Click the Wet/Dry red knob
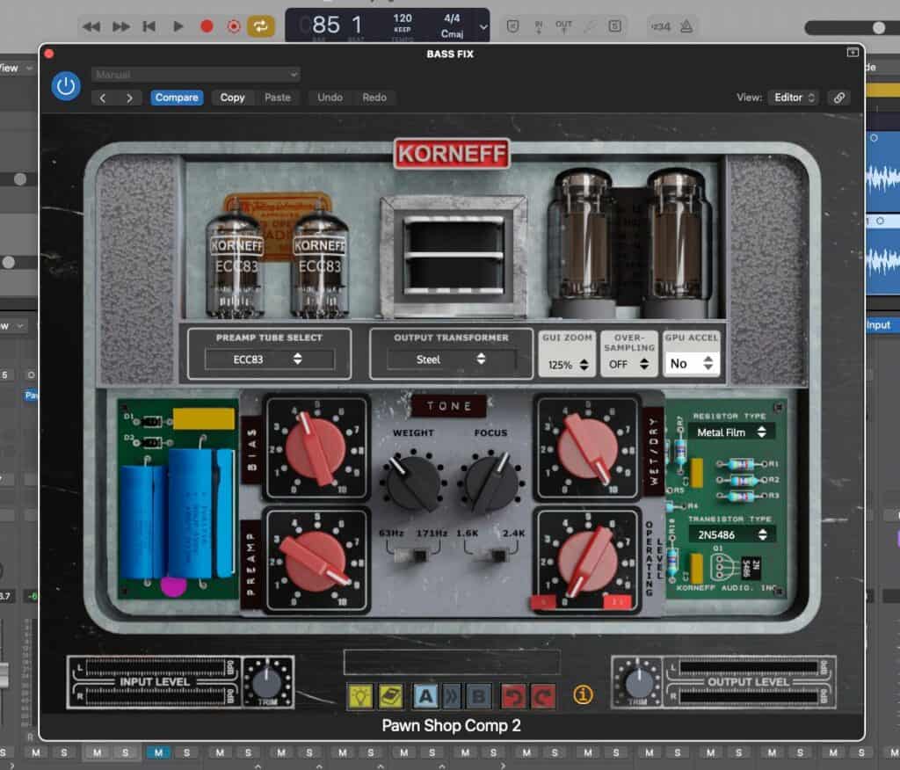 click(588, 448)
